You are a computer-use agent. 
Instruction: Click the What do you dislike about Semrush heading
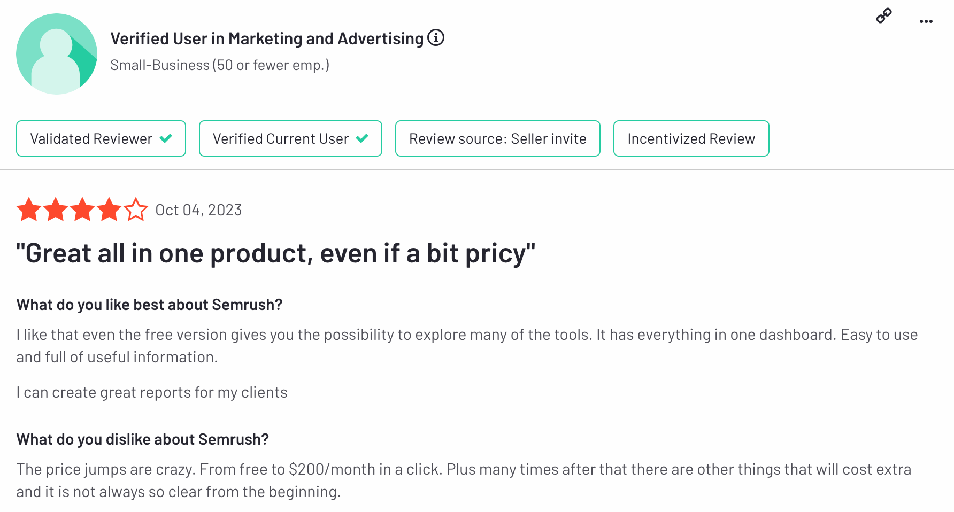click(143, 439)
